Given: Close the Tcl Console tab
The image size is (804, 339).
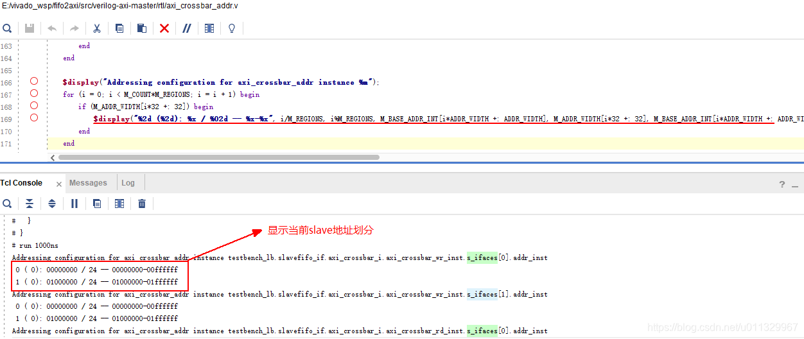Looking at the screenshot, I should (x=59, y=184).
